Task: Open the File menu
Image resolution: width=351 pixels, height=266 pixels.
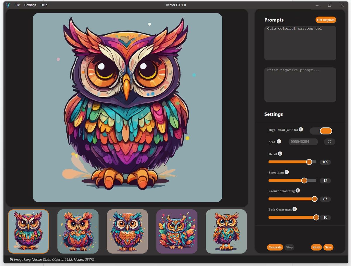Action: point(17,5)
